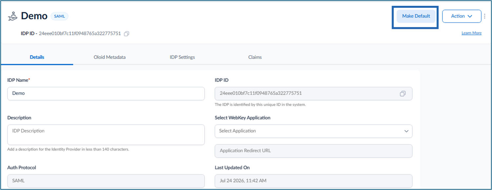
Task: Click the IDP unique ID helper text
Action: [260, 105]
